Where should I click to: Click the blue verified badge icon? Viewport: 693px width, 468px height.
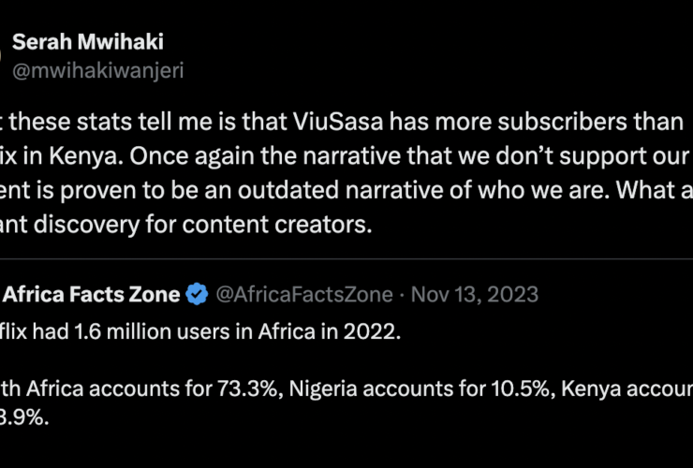[x=197, y=295]
